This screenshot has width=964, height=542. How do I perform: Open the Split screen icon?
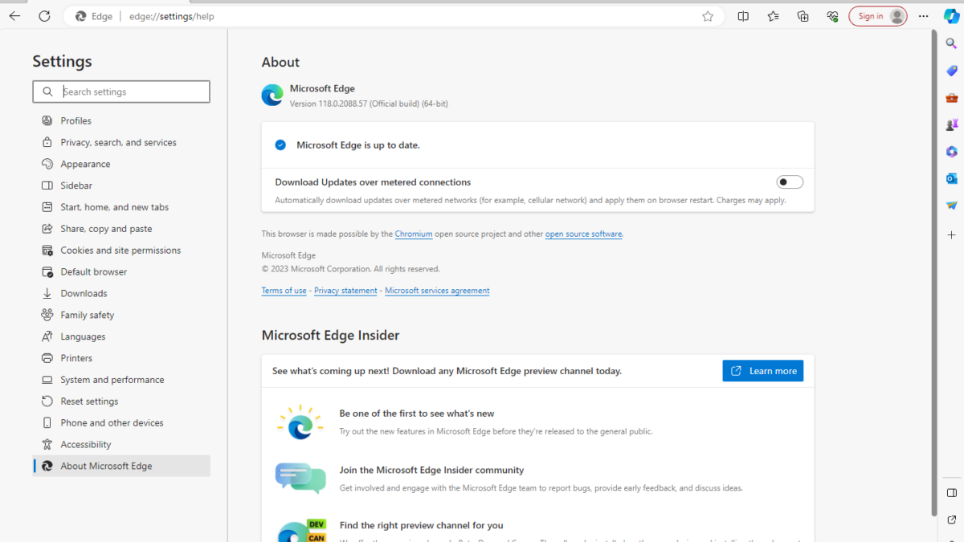click(x=743, y=16)
